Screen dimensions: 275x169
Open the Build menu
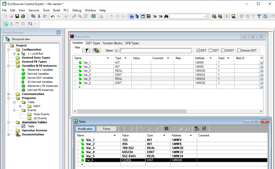56,10
